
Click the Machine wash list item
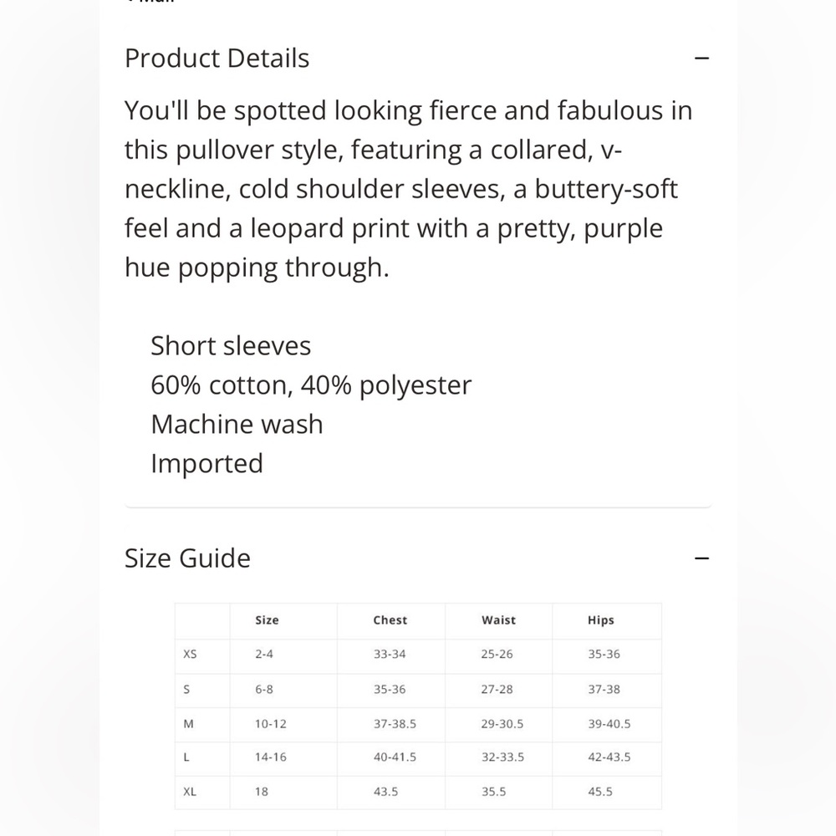tap(237, 425)
